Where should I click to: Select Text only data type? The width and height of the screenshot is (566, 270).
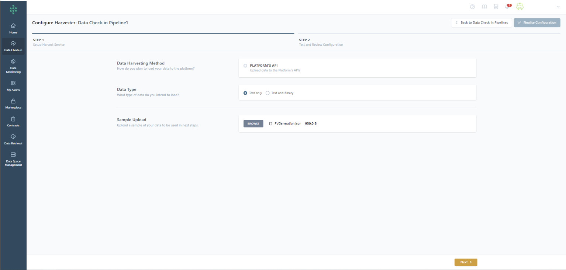click(245, 93)
